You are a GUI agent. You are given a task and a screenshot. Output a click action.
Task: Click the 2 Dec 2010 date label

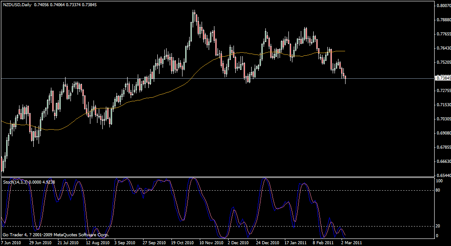239,243
